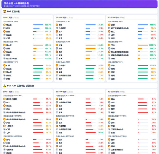
Task: Click the rank 5 badge on the 109.0% row
Action: [57, 133]
